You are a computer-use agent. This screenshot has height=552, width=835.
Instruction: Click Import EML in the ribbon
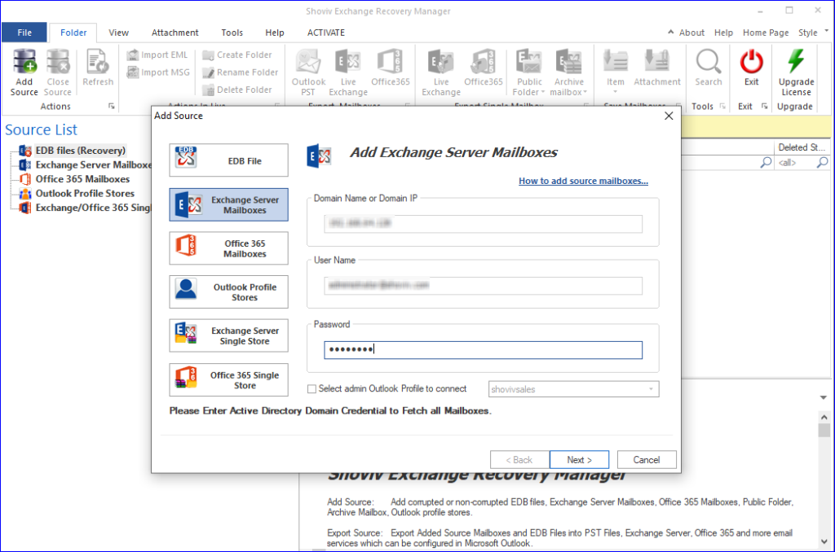coord(157,55)
